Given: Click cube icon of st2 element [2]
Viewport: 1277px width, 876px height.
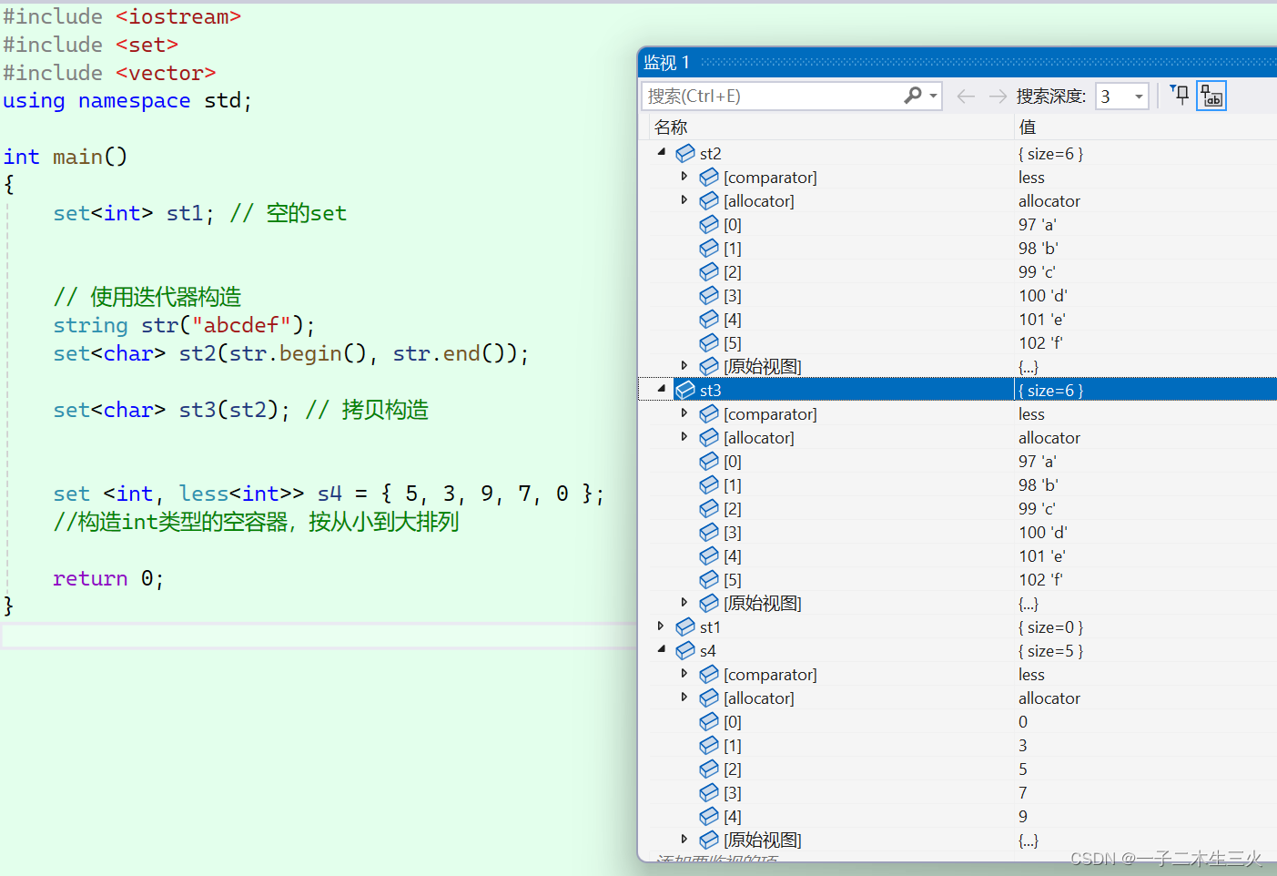Looking at the screenshot, I should [x=709, y=271].
